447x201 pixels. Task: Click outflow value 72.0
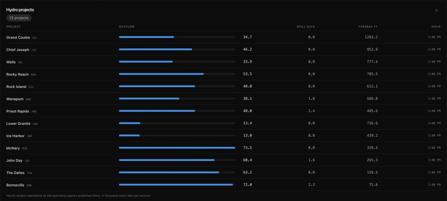click(248, 185)
